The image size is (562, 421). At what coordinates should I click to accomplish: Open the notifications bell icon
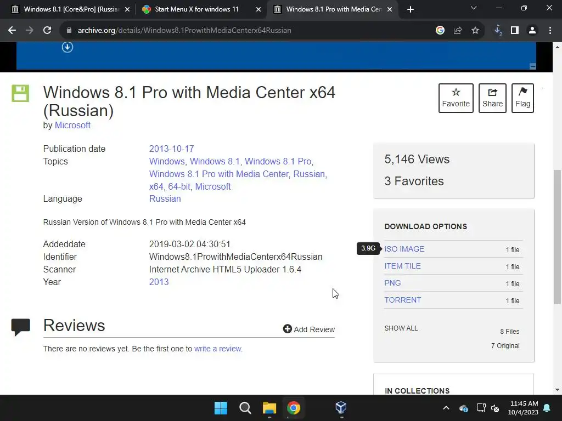(x=547, y=408)
